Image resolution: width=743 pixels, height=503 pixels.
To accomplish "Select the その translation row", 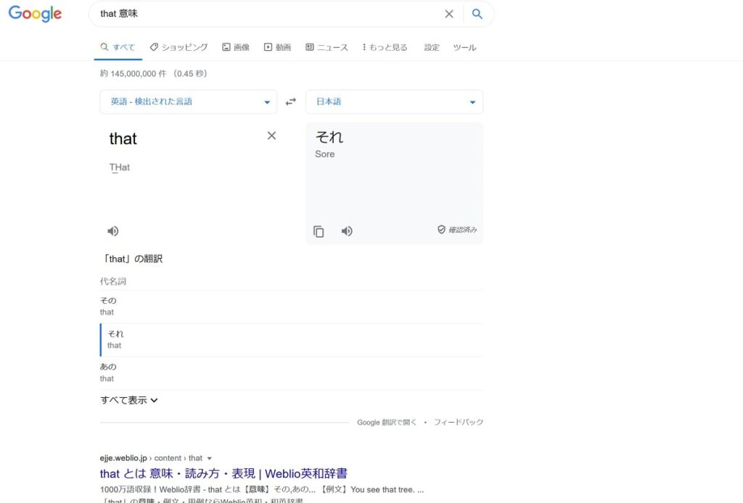I will [292, 307].
